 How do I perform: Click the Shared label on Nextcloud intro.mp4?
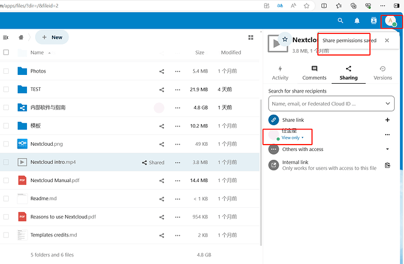[x=153, y=163]
